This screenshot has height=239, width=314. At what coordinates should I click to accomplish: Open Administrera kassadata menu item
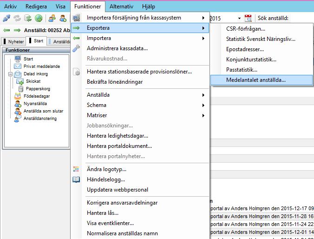coord(140,48)
